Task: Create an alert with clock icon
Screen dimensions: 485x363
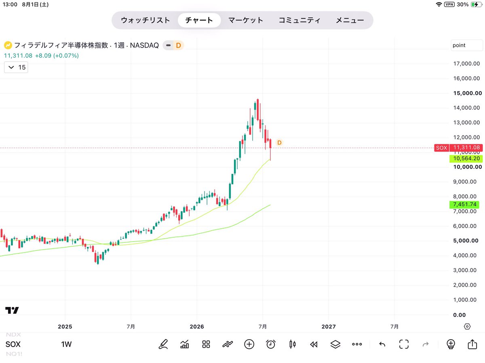Action: (x=271, y=344)
